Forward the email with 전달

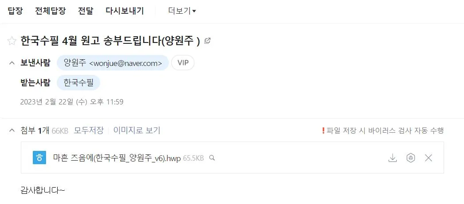[86, 11]
